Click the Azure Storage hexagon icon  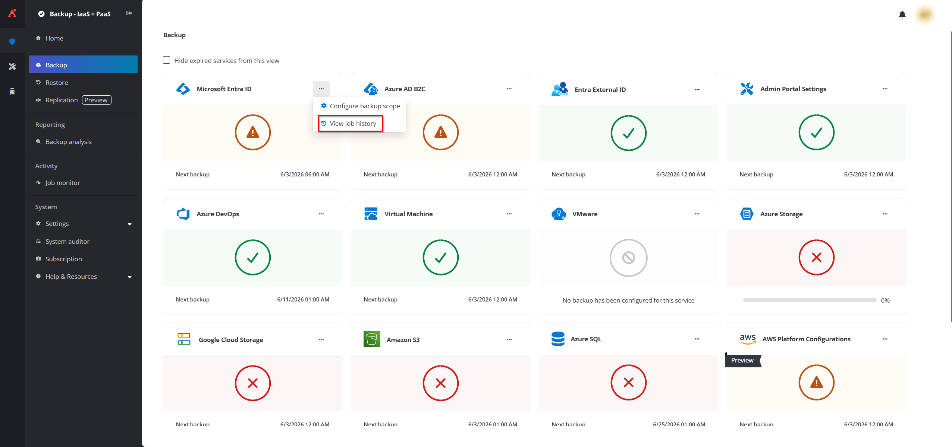point(747,214)
